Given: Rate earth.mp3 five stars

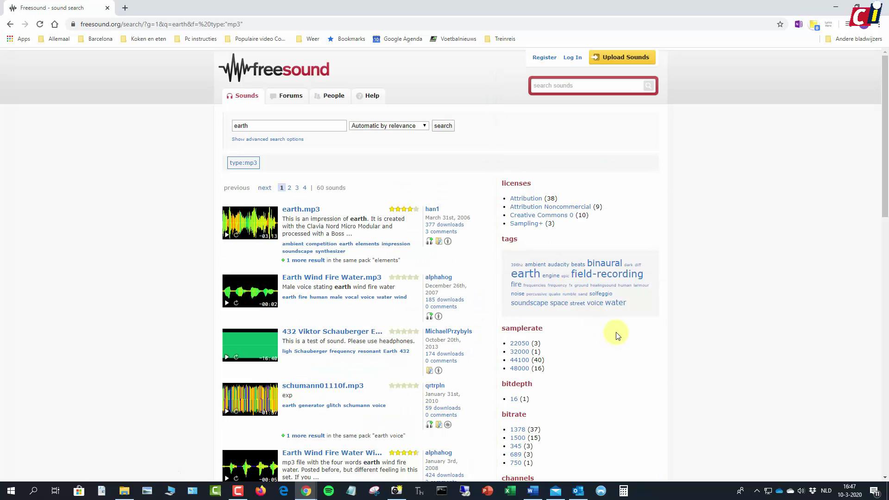Looking at the screenshot, I should 415,209.
